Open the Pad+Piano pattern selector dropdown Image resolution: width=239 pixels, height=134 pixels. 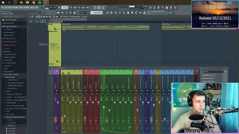coord(96,13)
